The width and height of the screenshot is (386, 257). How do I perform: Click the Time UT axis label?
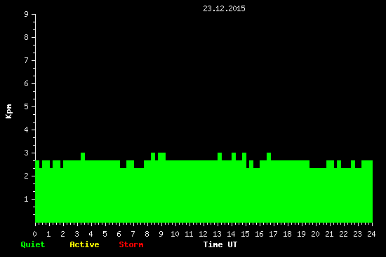coord(220,244)
